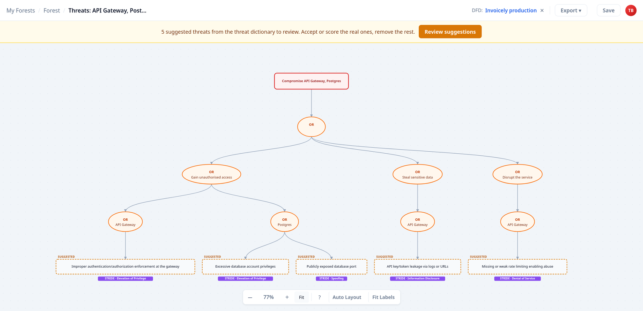Click Review suggestions in the banner
643x311 pixels.
coord(450,32)
